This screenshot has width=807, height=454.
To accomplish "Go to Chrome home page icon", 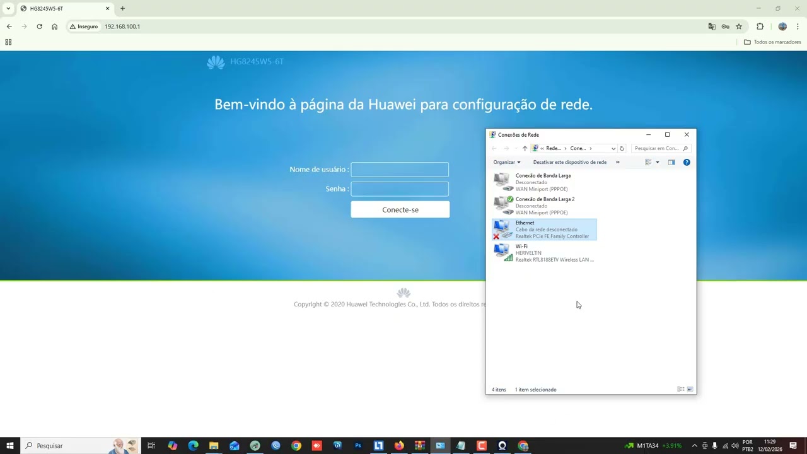I will [55, 26].
